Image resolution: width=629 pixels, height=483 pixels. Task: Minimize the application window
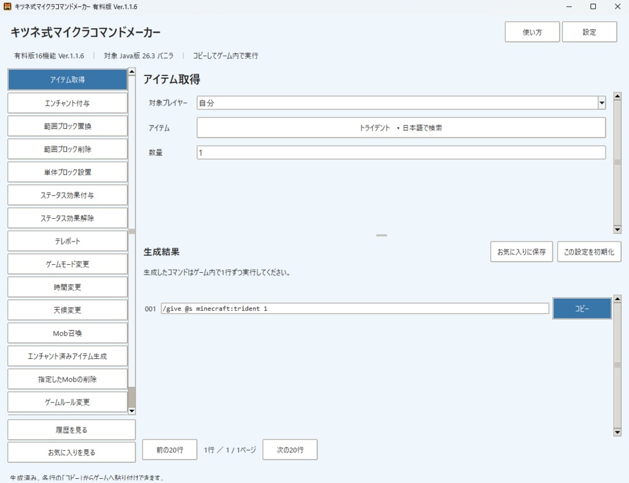point(569,6)
